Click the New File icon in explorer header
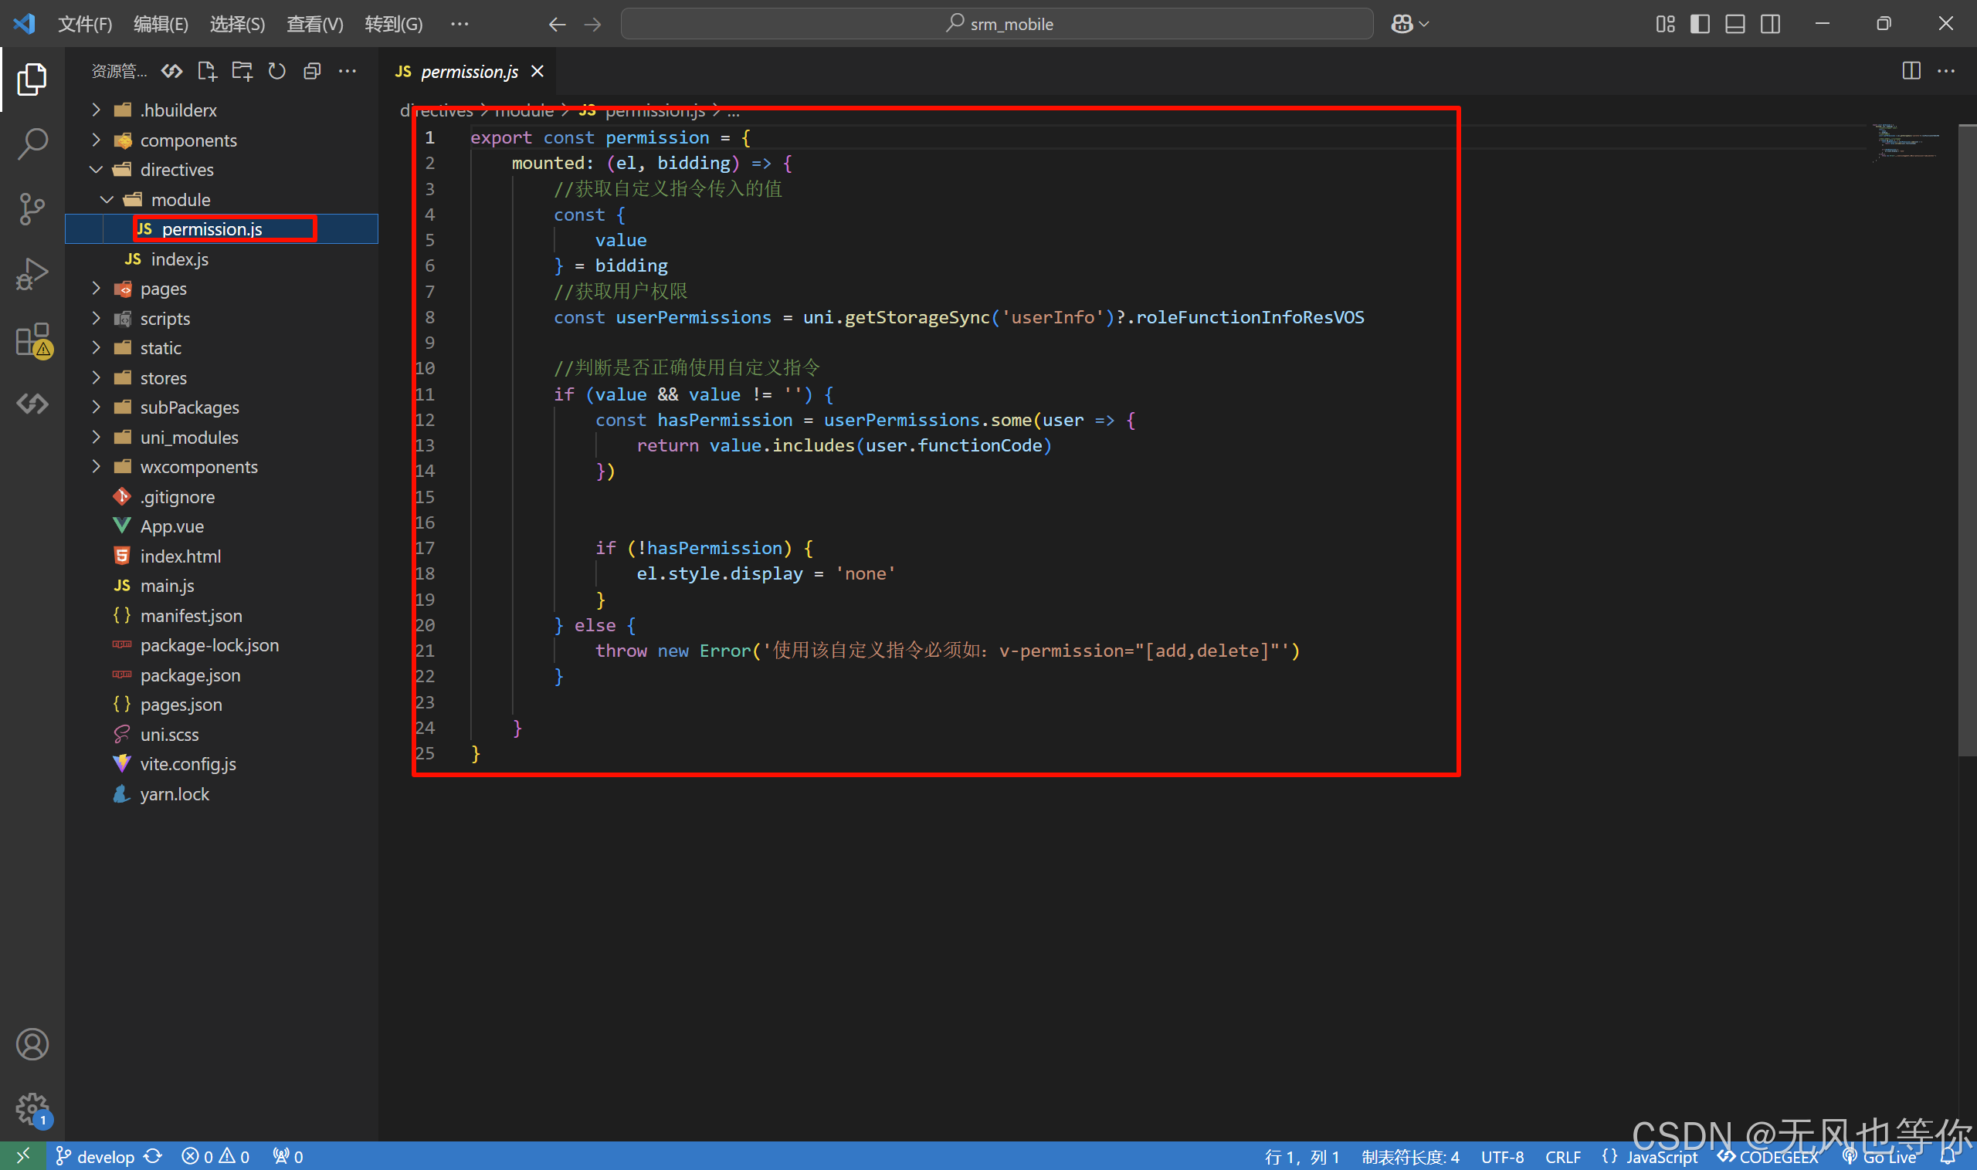This screenshot has width=1977, height=1170. [207, 71]
